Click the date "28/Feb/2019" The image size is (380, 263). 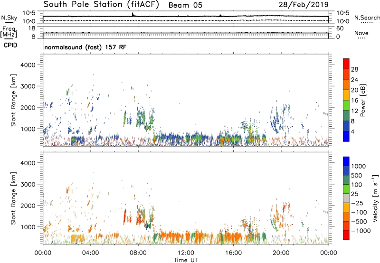[304, 4]
